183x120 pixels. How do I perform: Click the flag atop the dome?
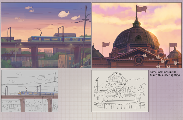click(142, 9)
